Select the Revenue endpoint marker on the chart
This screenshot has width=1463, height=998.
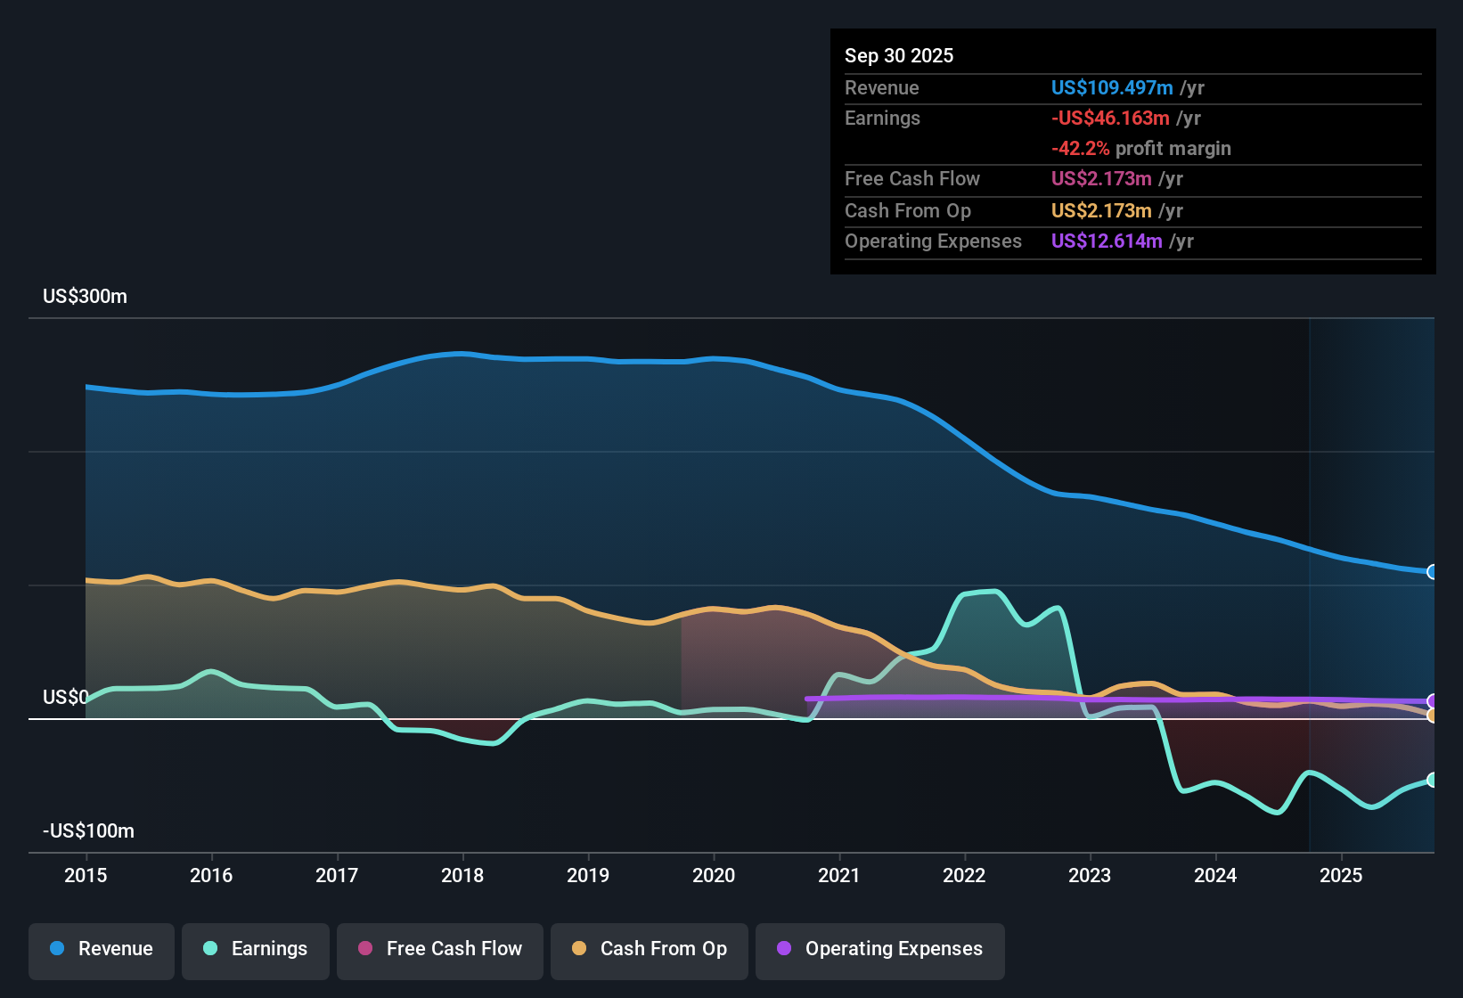[1433, 570]
